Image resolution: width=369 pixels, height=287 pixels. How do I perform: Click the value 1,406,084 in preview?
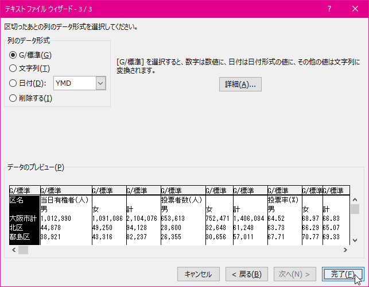pos(249,219)
